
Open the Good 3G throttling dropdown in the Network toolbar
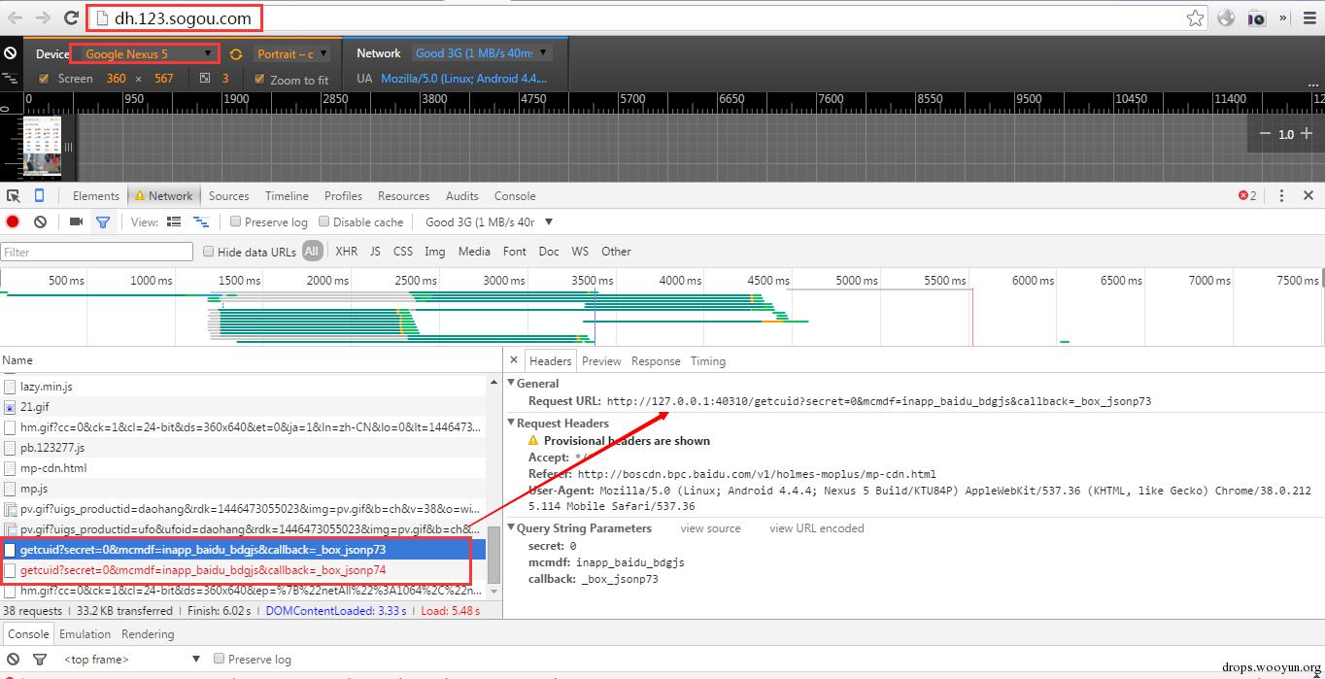pyautogui.click(x=490, y=221)
